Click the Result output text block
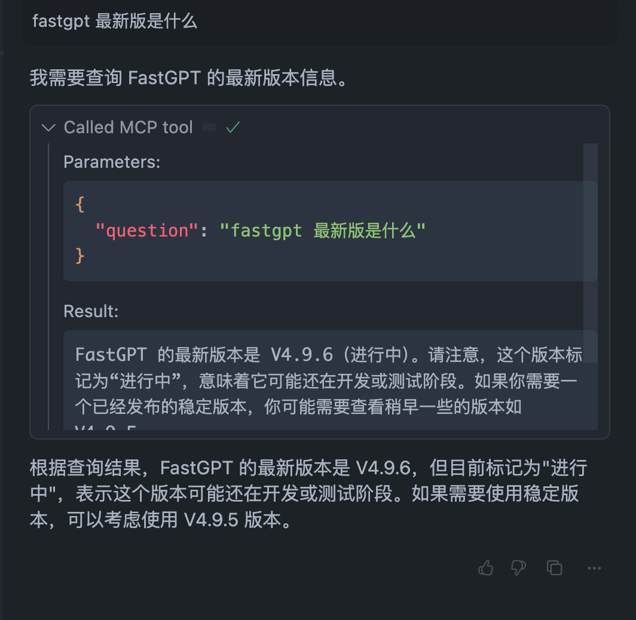This screenshot has width=636, height=620. click(x=330, y=380)
